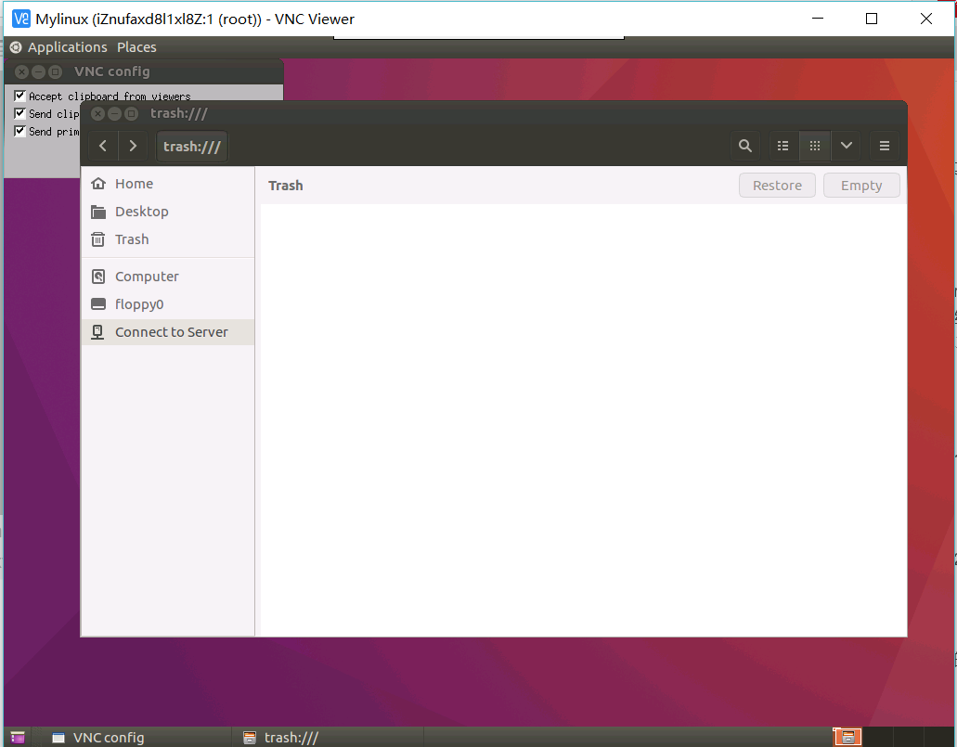Click the Home house icon
This screenshot has height=747, width=957.
98,184
